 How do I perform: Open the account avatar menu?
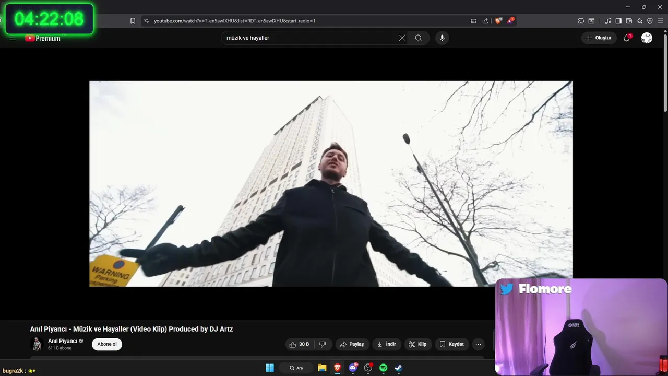[x=647, y=38]
